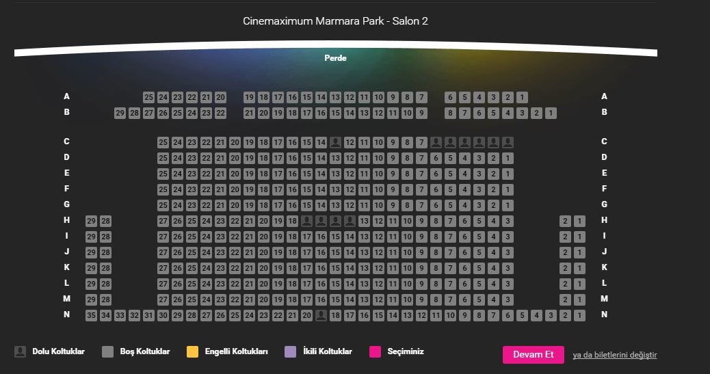The image size is (710, 374).
Task: Select seat 29 in row B
Action: point(120,113)
